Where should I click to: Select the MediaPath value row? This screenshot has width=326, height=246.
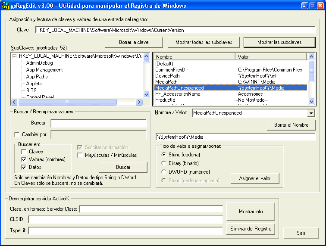coord(230,82)
